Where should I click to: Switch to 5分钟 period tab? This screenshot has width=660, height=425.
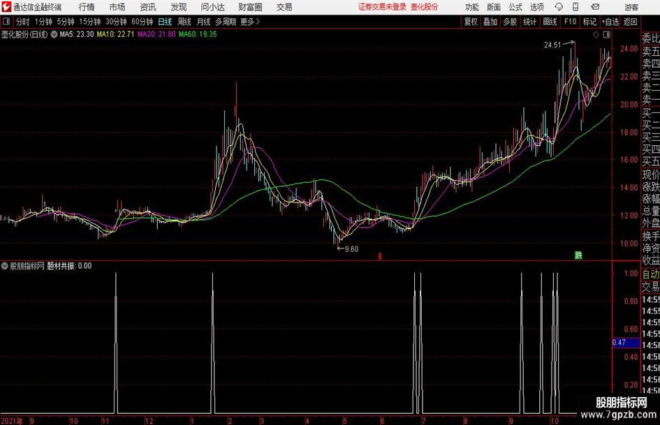pos(66,22)
